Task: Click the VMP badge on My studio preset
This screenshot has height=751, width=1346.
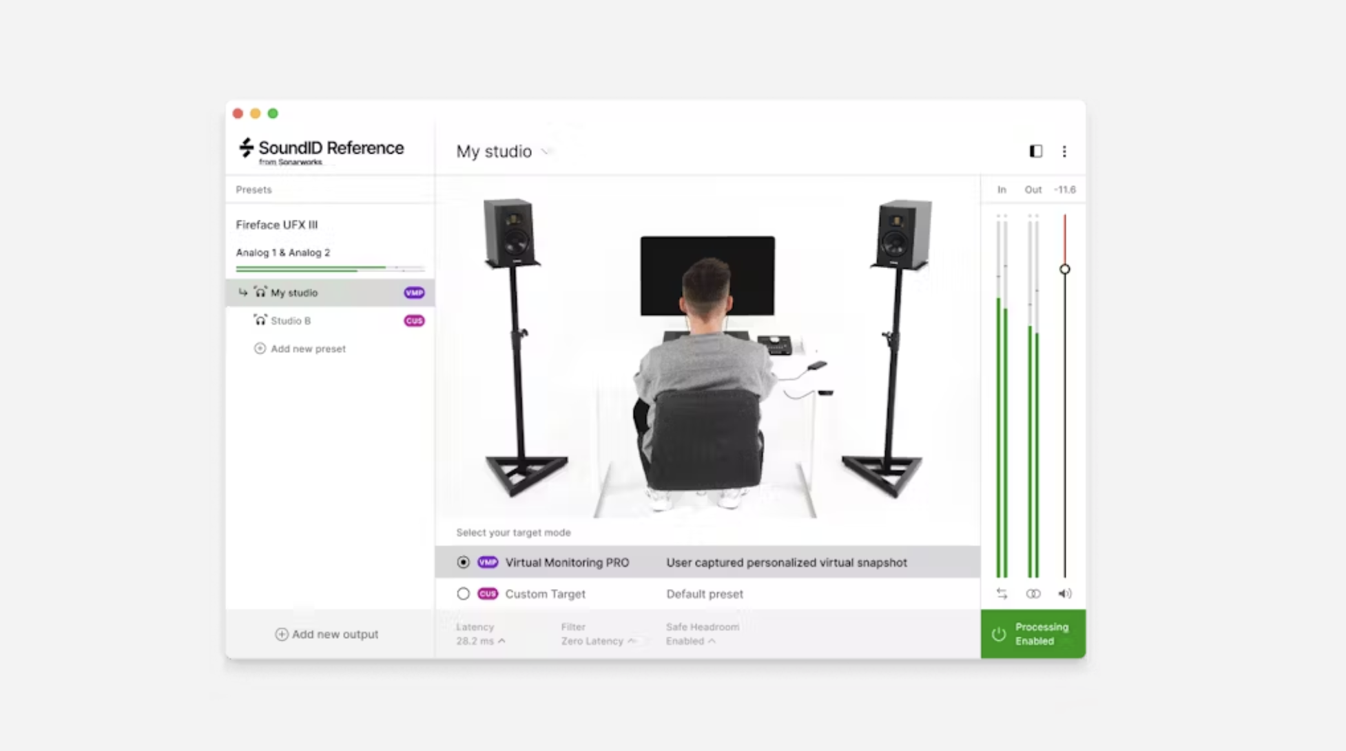Action: (x=414, y=293)
